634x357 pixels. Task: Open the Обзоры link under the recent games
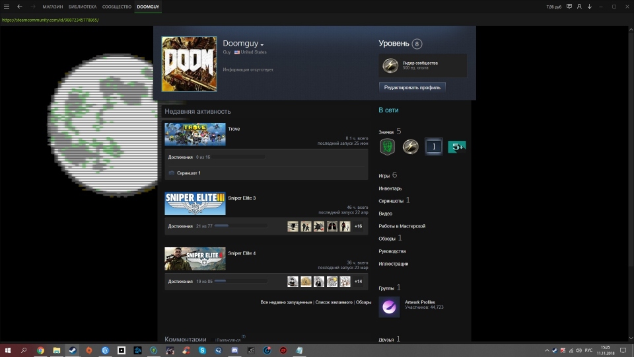point(363,302)
